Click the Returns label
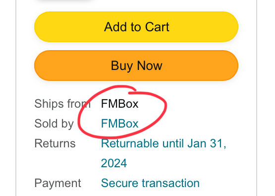Viewport: 275px width, 196px height. click(x=55, y=143)
